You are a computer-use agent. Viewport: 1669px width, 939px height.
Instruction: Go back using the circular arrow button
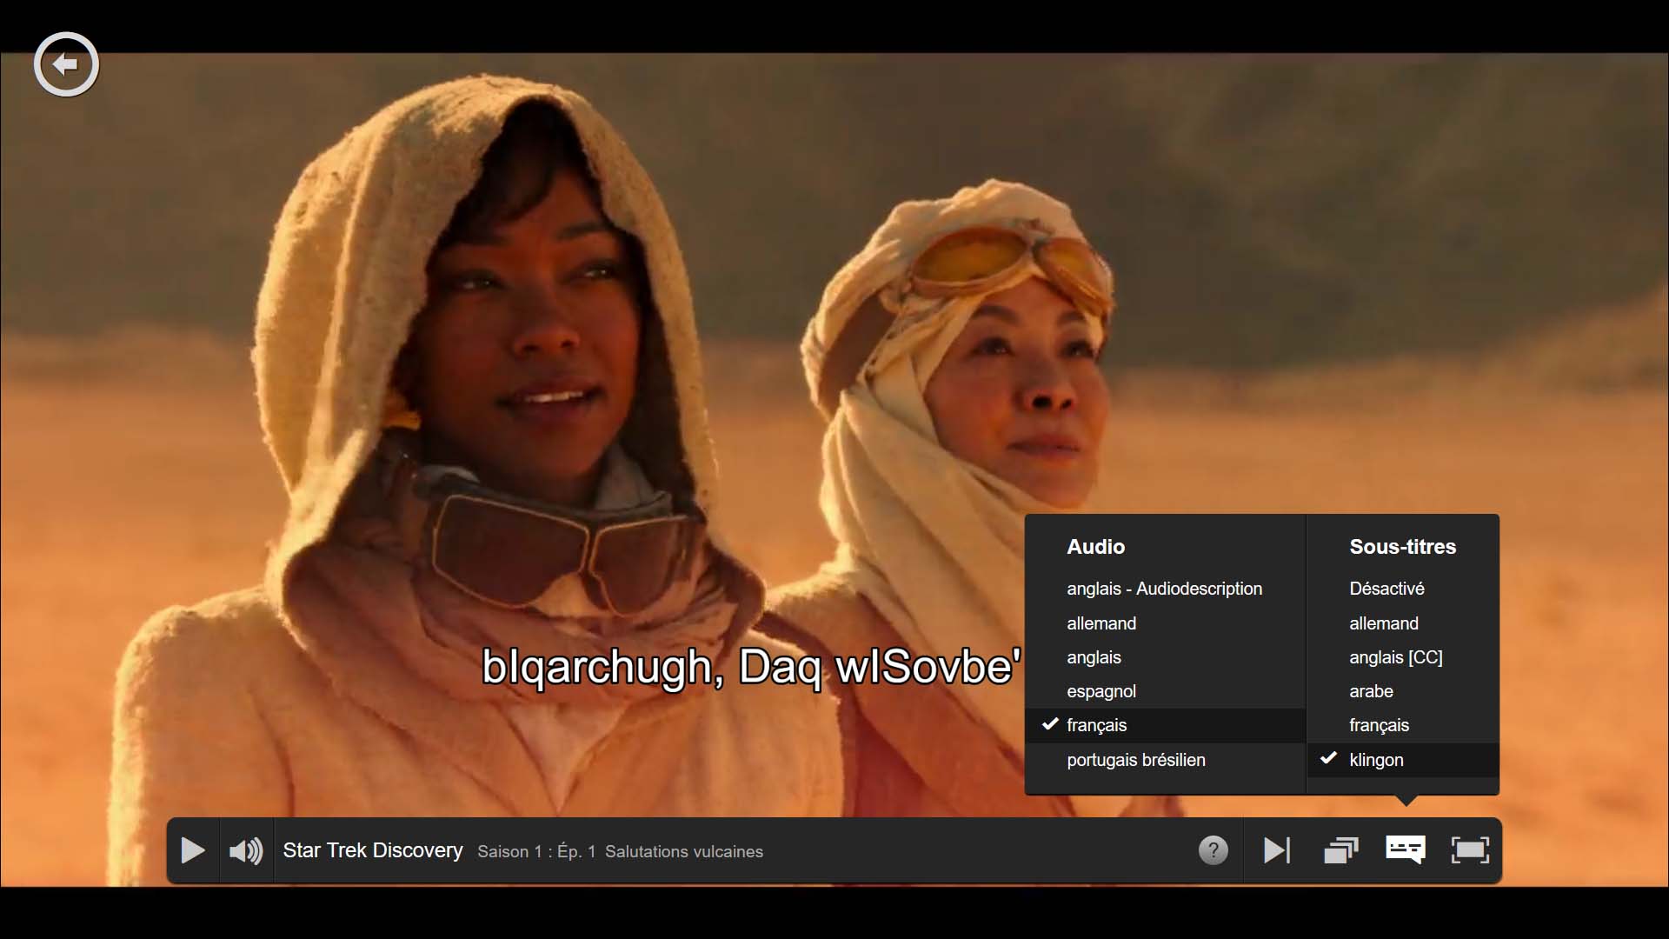pyautogui.click(x=66, y=64)
